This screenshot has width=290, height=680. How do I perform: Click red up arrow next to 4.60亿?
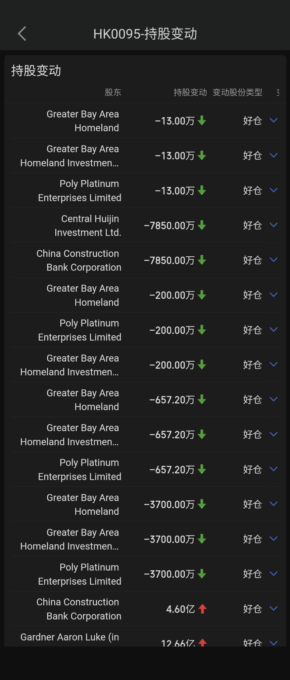202,609
